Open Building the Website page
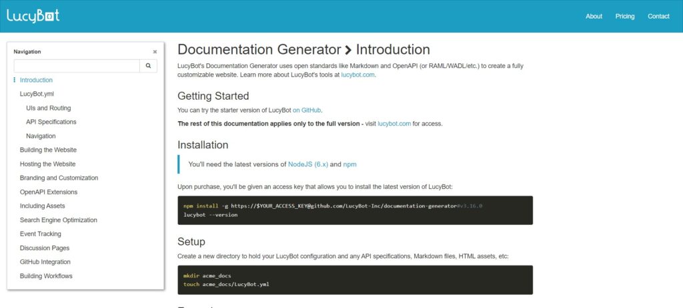Screen dimensions: 683x308 tap(48, 150)
